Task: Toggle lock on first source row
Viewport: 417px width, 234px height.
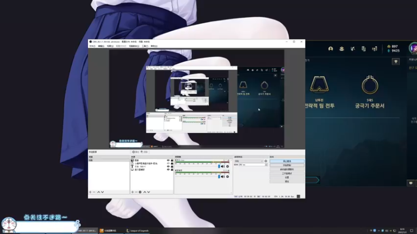Action: tap(172, 161)
